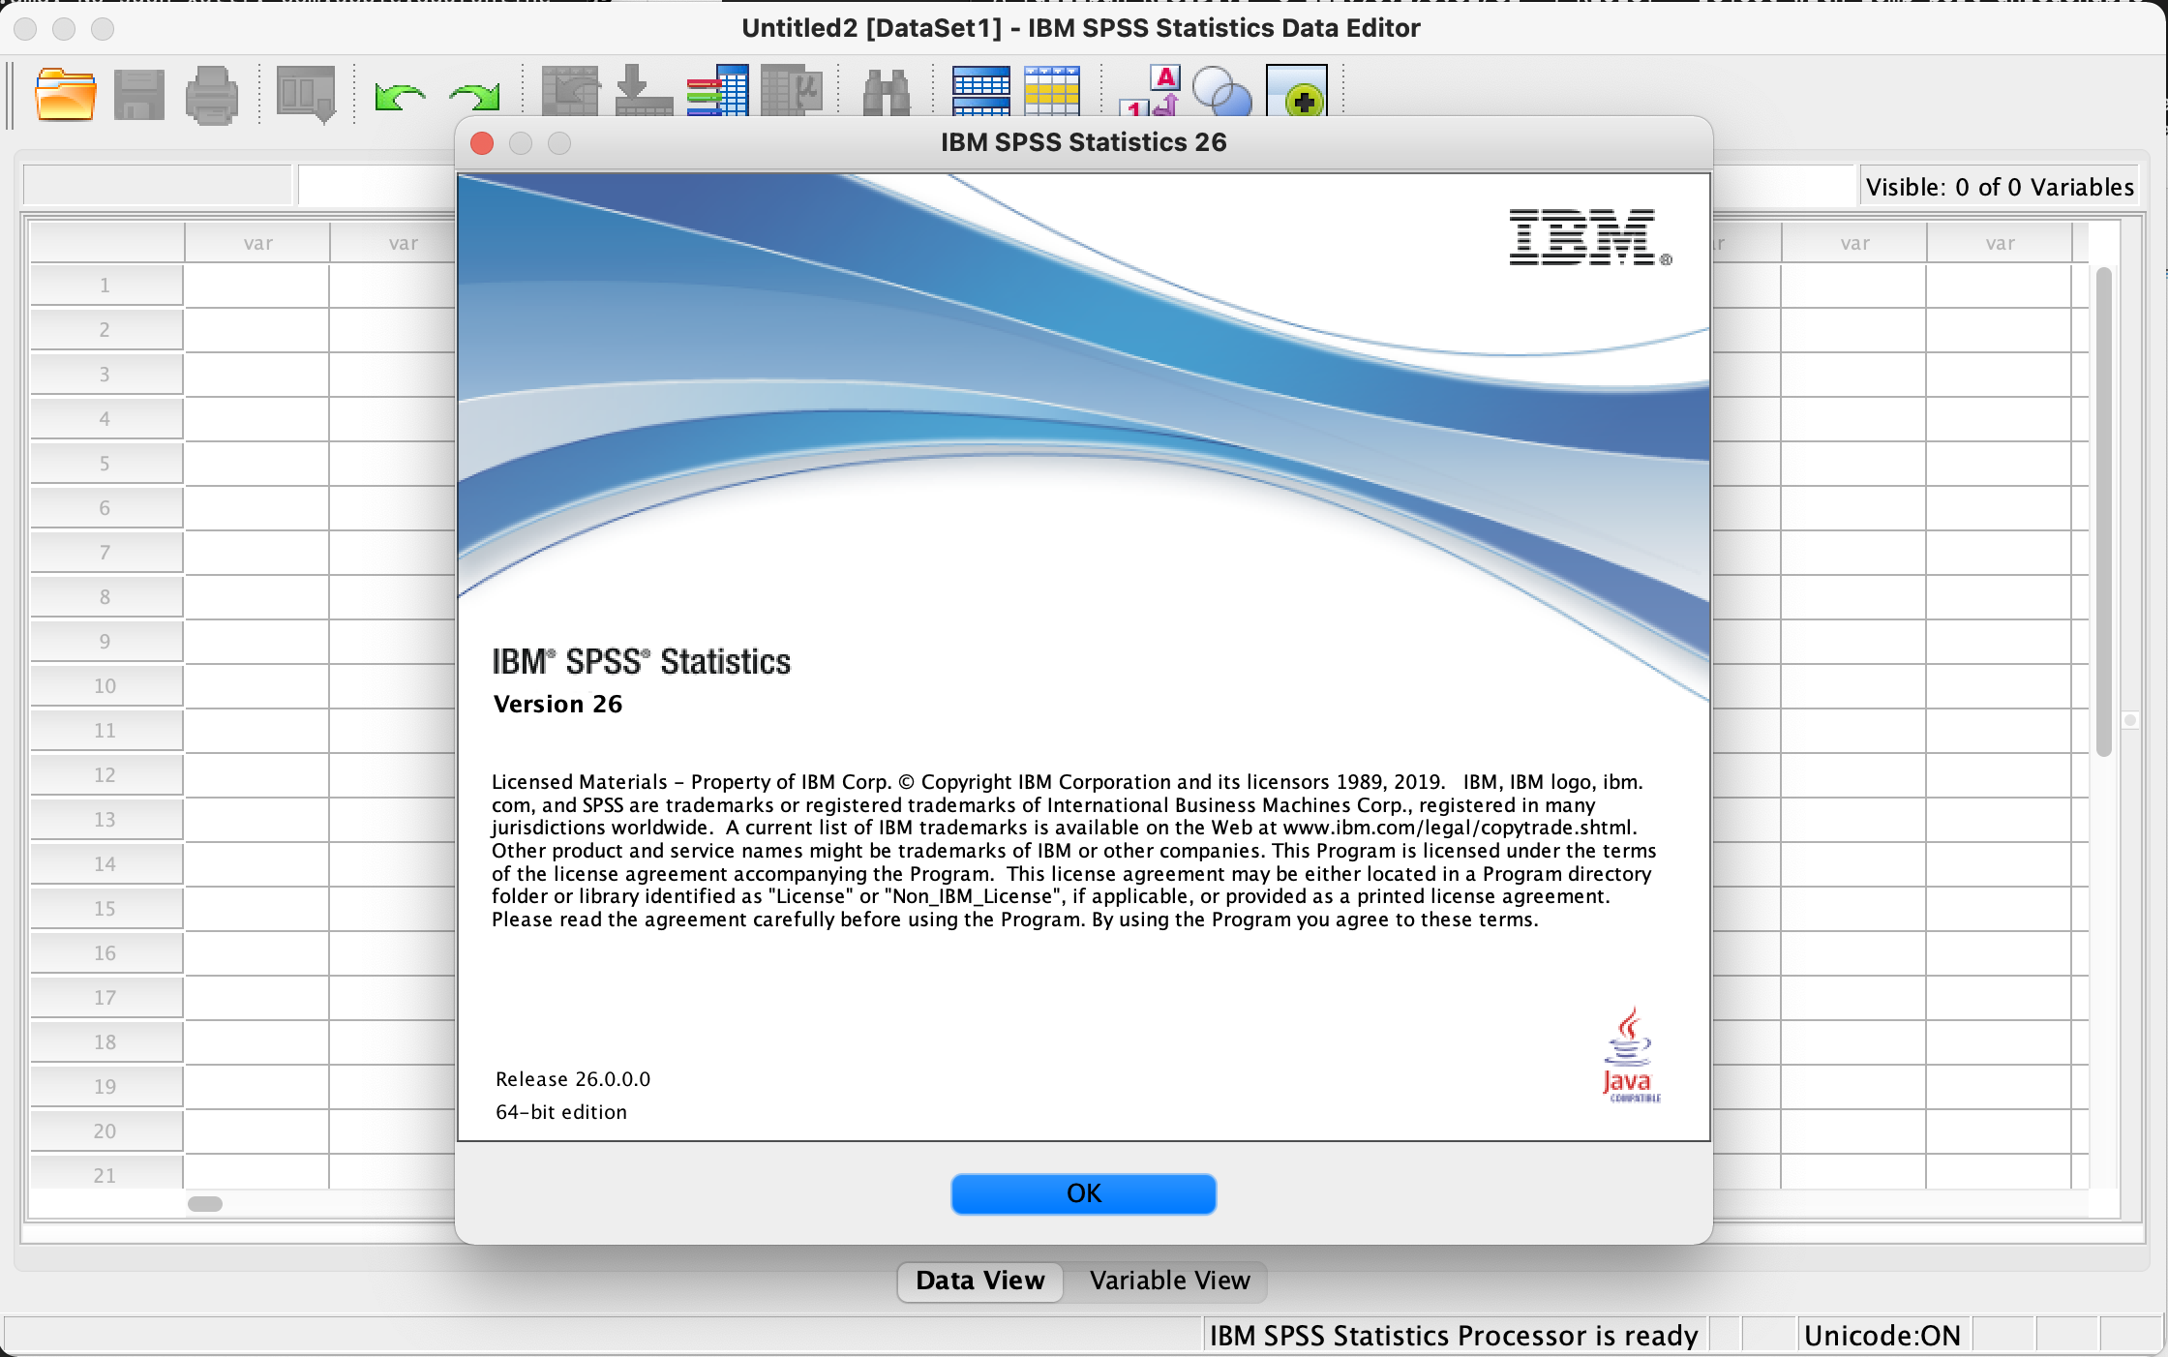Click the Value Labels toolbar icon

pos(1150,92)
